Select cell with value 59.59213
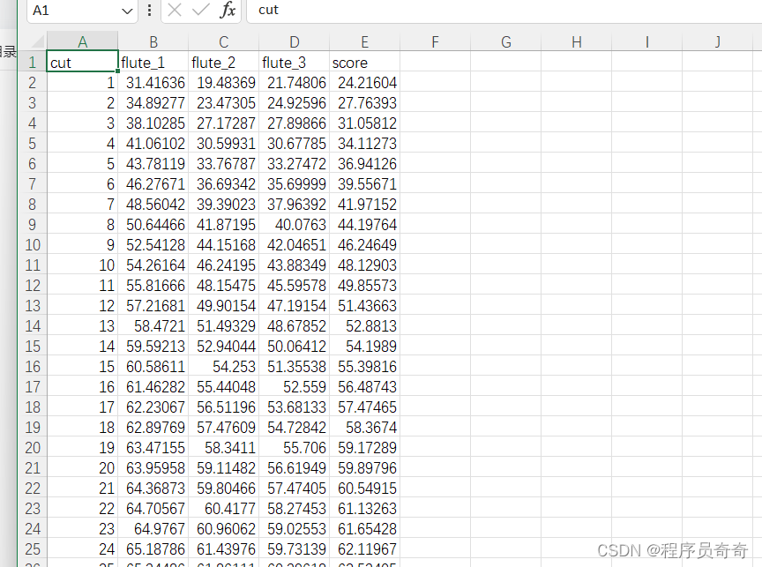The width and height of the screenshot is (762, 567). point(153,346)
